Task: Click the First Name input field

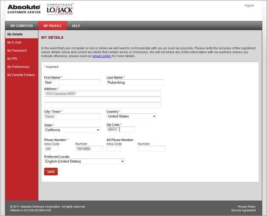Action: point(72,83)
